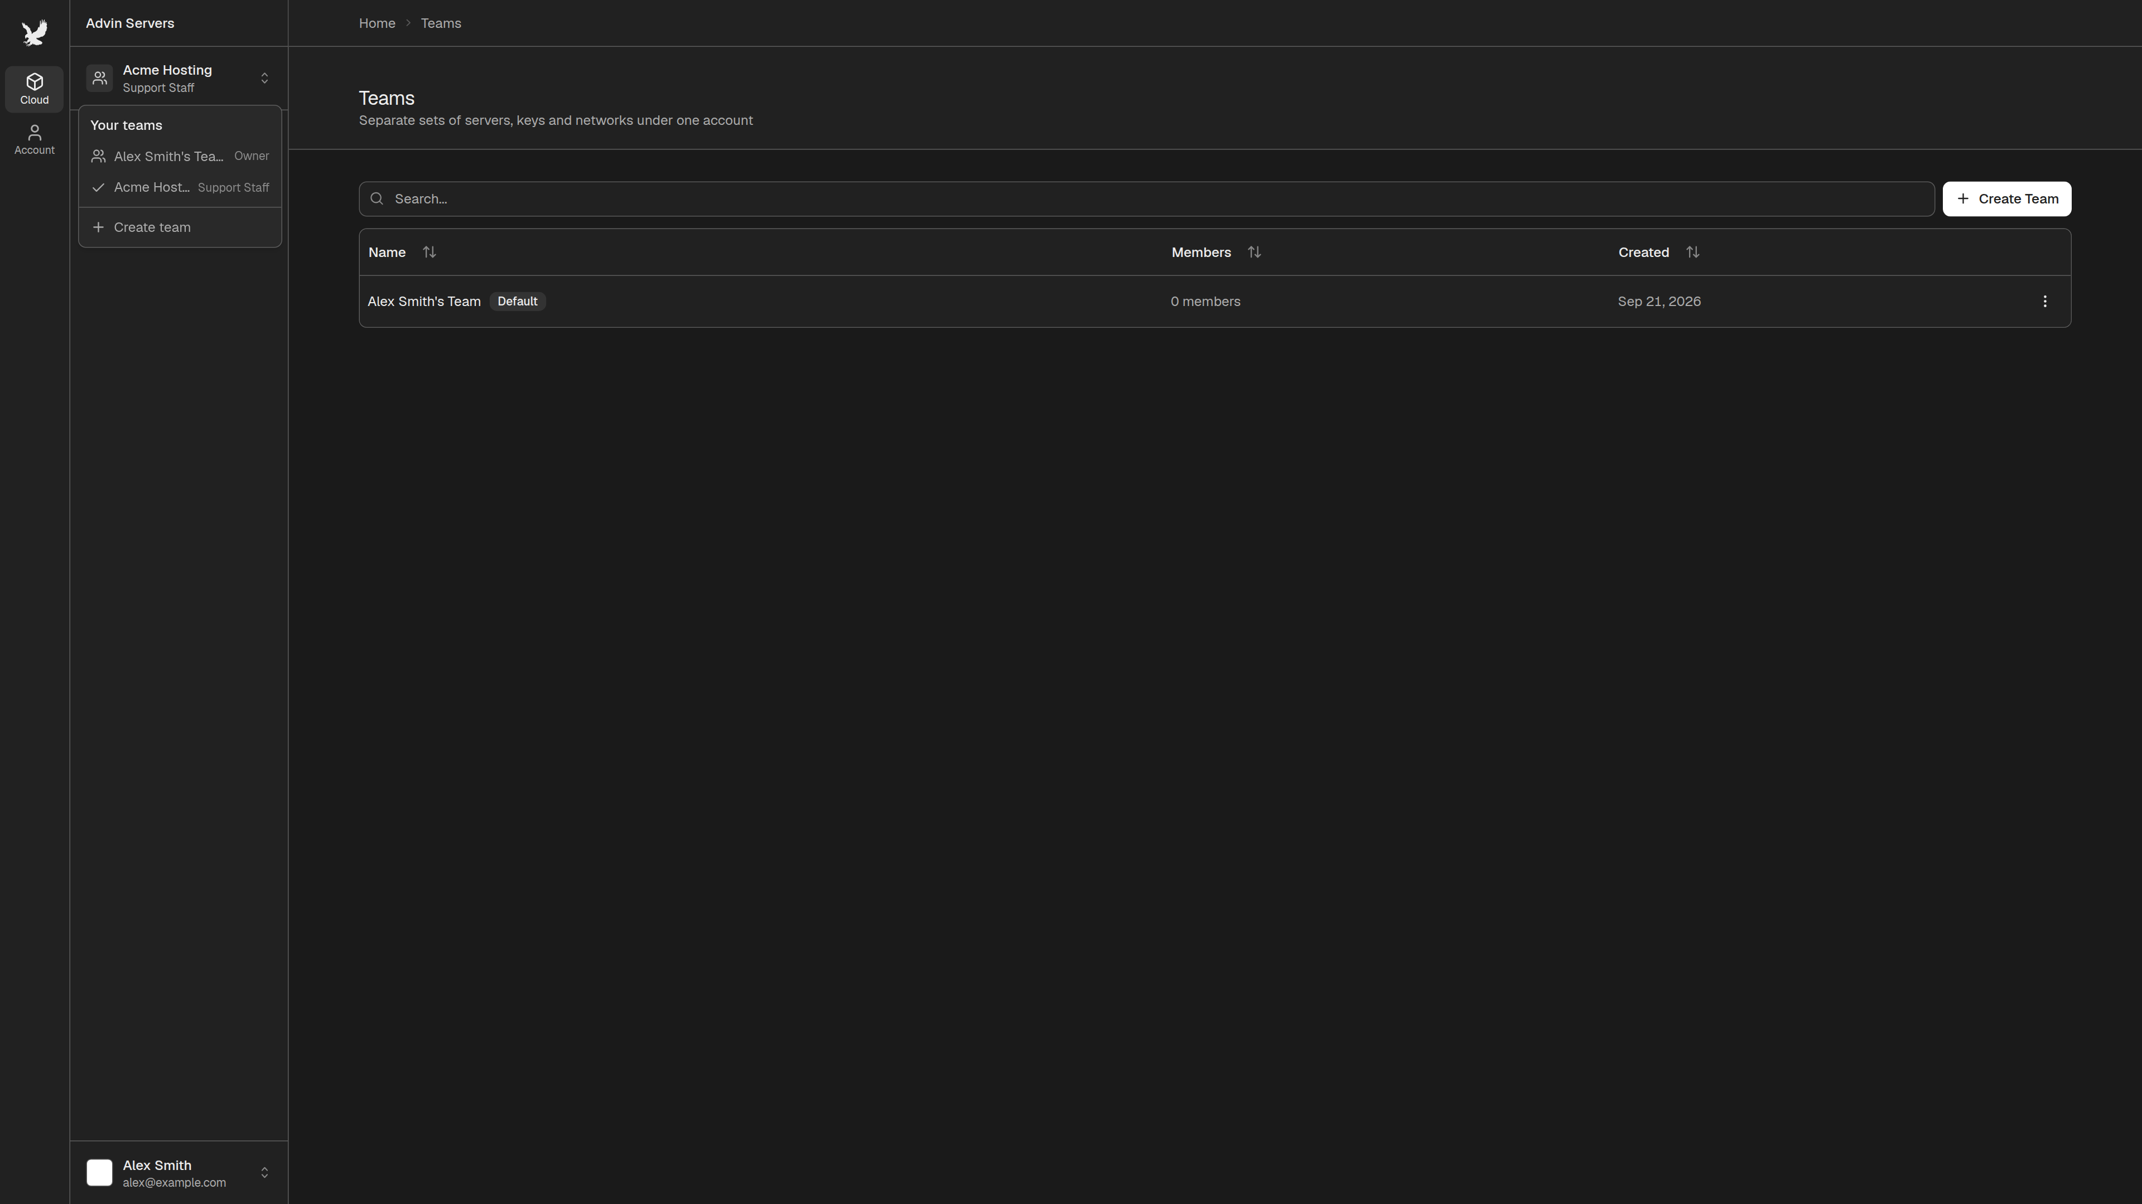The width and height of the screenshot is (2142, 1204).
Task: Choose Create team in the team menu
Action: pos(180,227)
